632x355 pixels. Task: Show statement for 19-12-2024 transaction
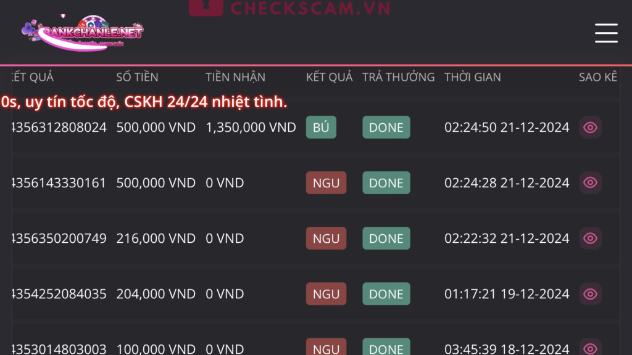click(590, 294)
